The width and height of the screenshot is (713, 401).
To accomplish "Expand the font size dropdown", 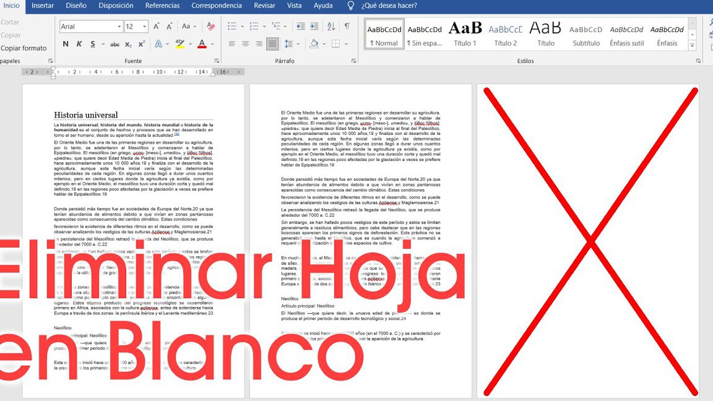I will tap(144, 27).
